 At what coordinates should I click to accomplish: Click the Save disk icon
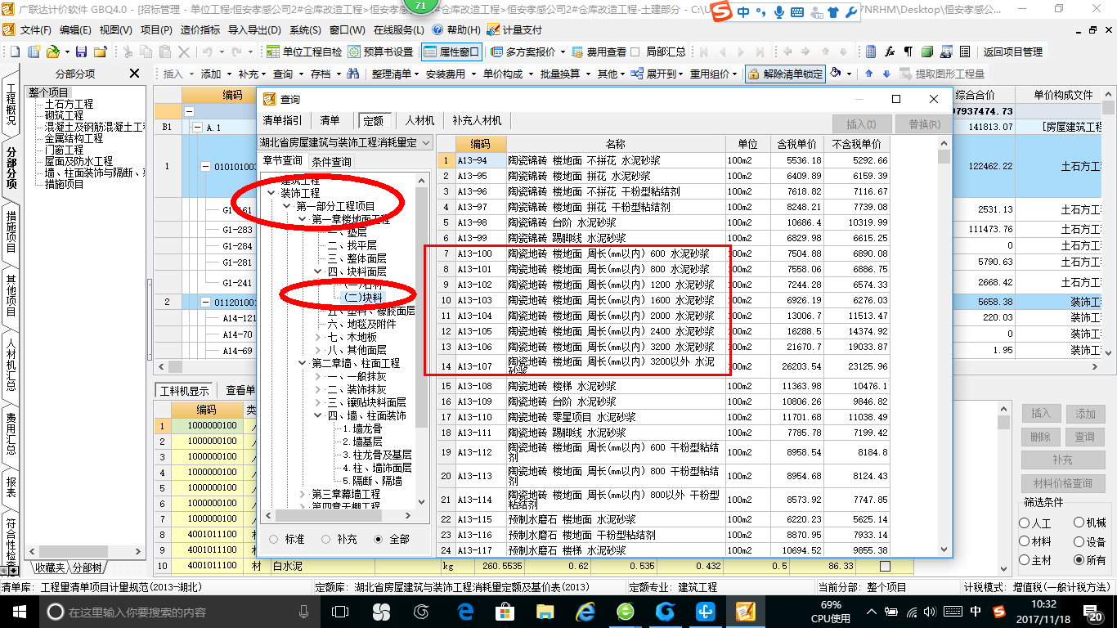pyautogui.click(x=82, y=52)
